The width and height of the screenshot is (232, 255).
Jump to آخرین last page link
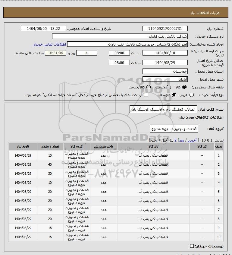192,140
